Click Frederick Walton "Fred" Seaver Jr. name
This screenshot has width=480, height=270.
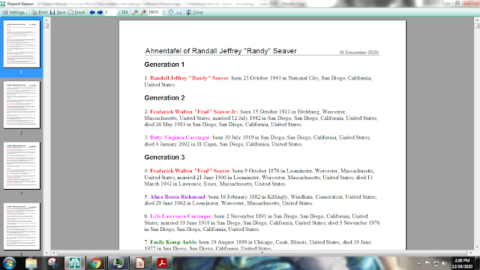[x=194, y=112]
